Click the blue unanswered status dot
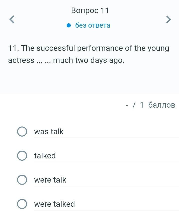 tap(69, 25)
